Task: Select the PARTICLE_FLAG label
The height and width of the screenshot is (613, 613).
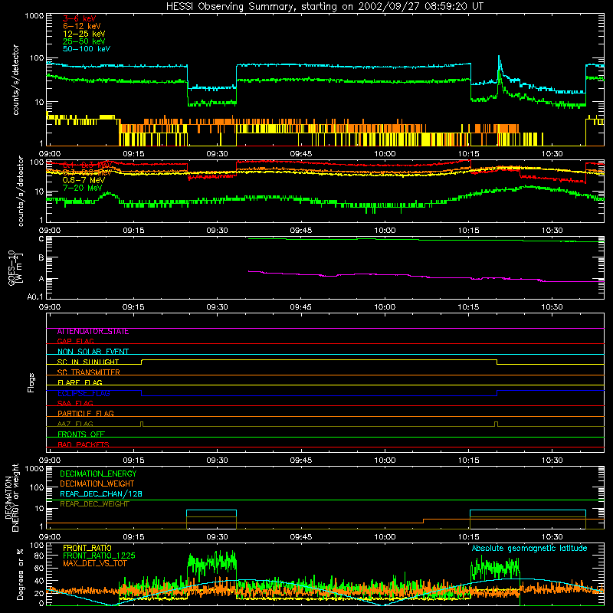Action: [x=86, y=413]
